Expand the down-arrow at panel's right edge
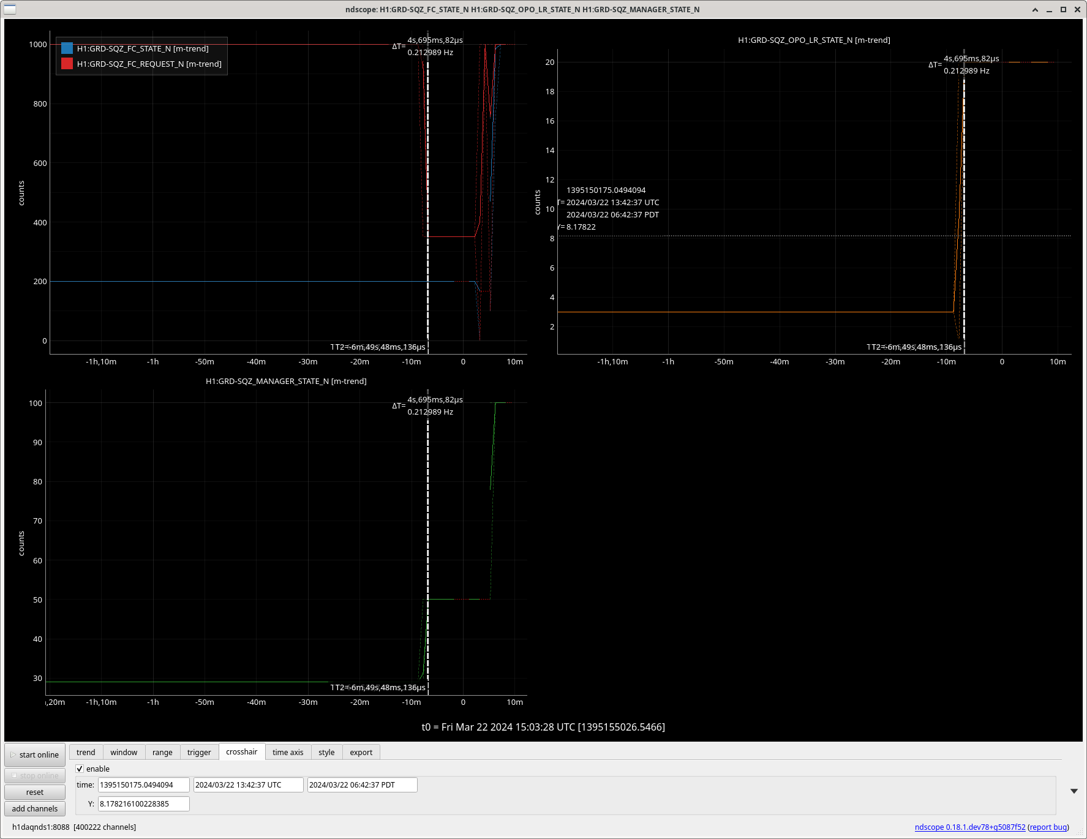The image size is (1087, 839). tap(1074, 791)
